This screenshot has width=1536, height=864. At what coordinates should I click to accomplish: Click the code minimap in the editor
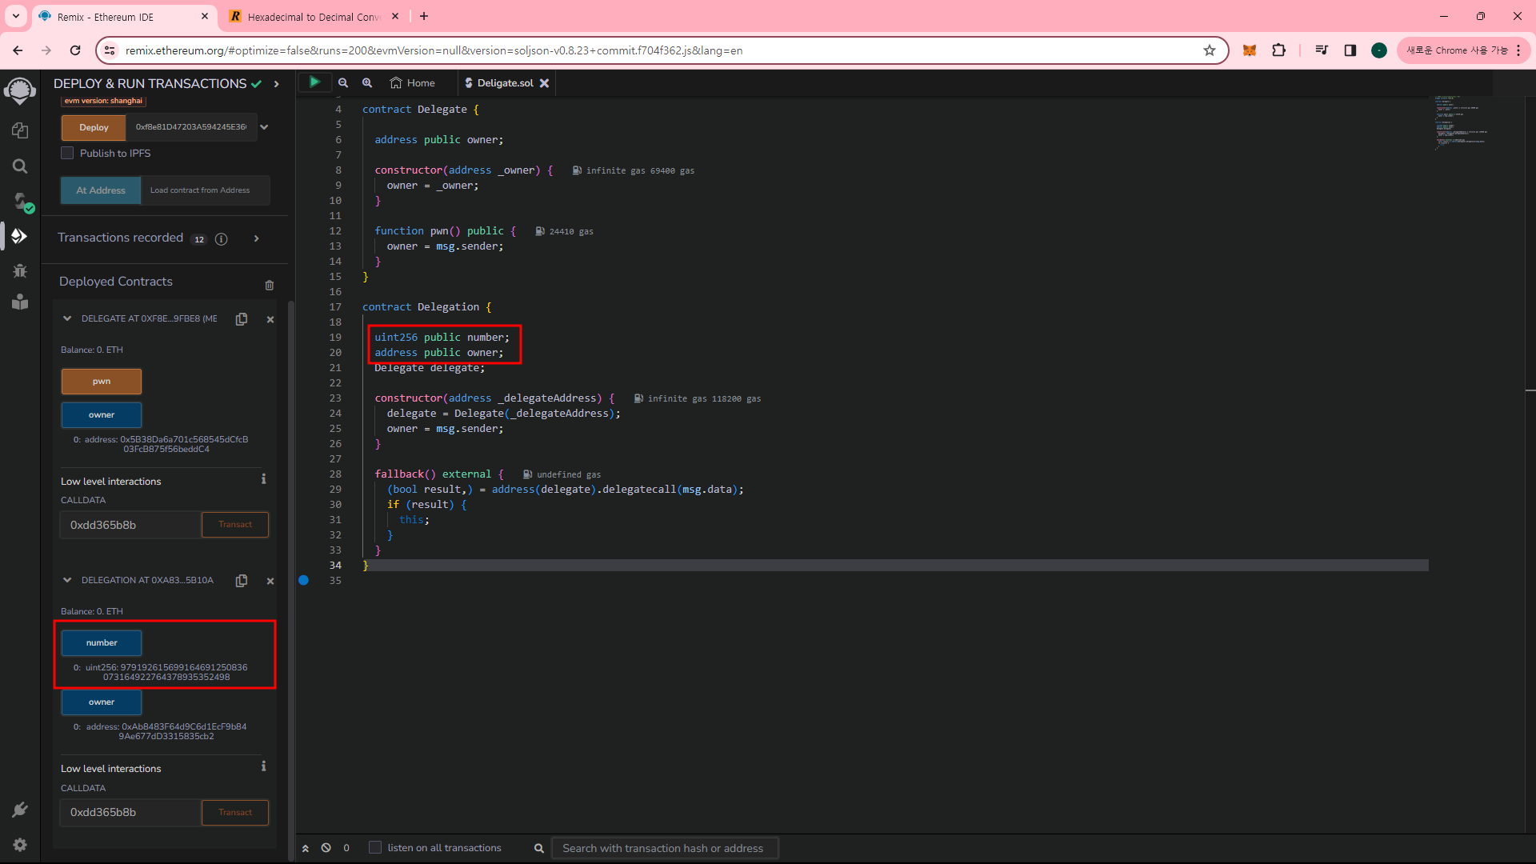1460,124
